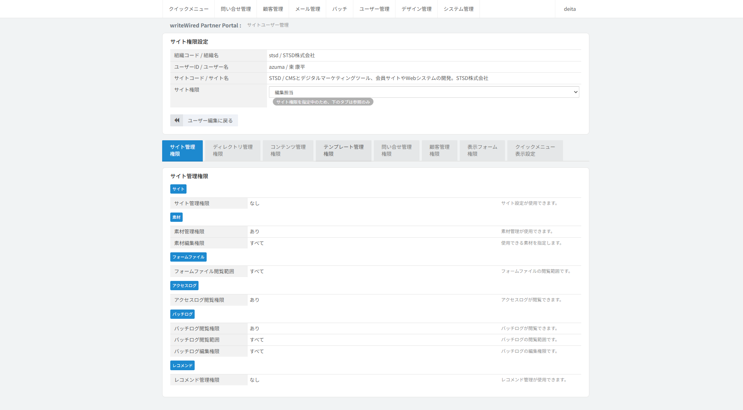
Task: Click the 使用できる素材を指定します description
Action: pyautogui.click(x=532, y=243)
